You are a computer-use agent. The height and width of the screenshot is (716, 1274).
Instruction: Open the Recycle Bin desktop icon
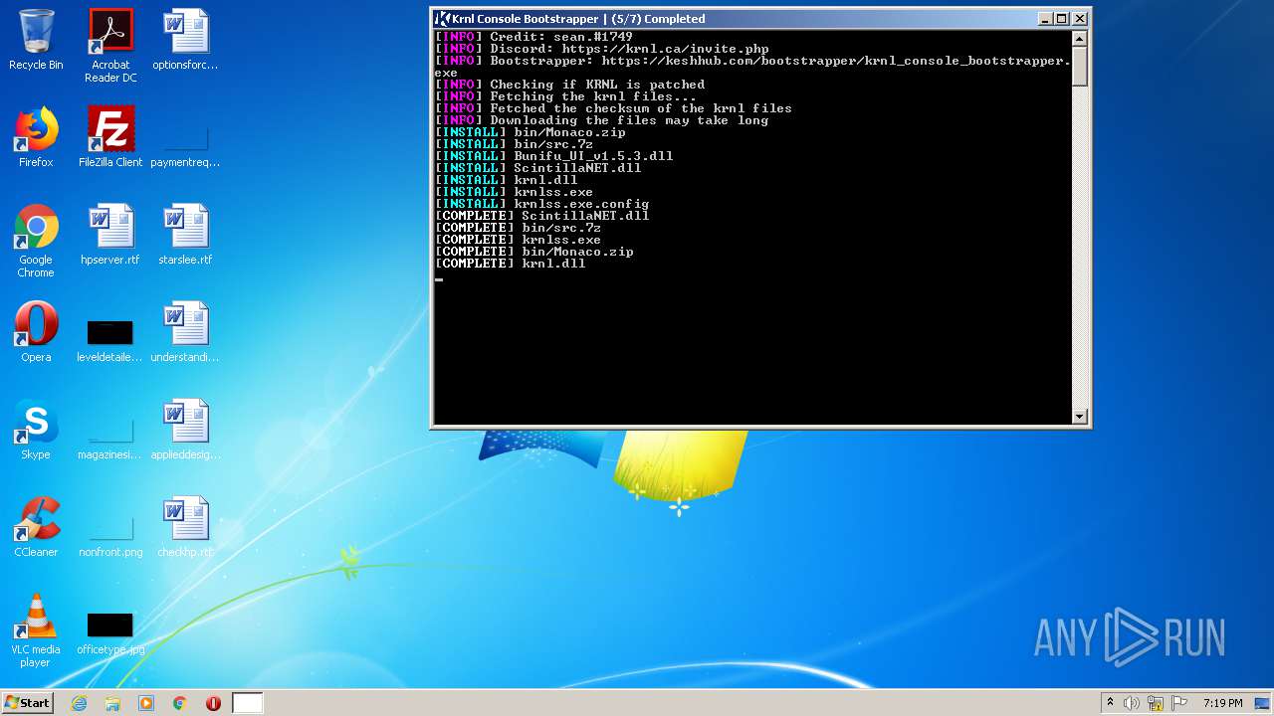coord(36,40)
